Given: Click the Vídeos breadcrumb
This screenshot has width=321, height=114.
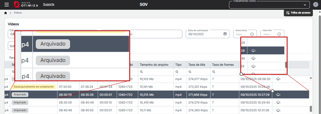Looking at the screenshot, I should click(18, 13).
